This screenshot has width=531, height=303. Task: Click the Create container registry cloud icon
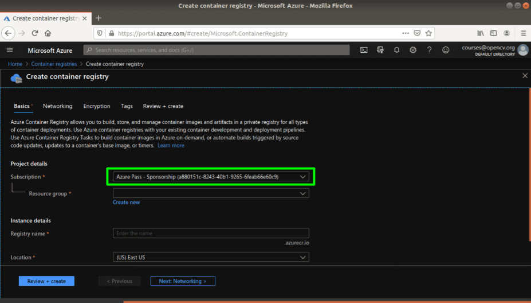(16, 78)
